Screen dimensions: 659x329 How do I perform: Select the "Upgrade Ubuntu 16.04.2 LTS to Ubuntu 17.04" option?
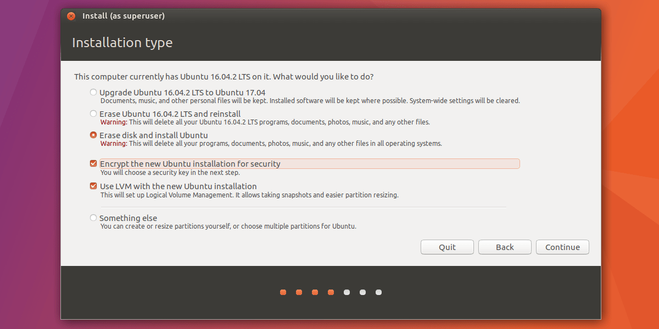pos(93,92)
